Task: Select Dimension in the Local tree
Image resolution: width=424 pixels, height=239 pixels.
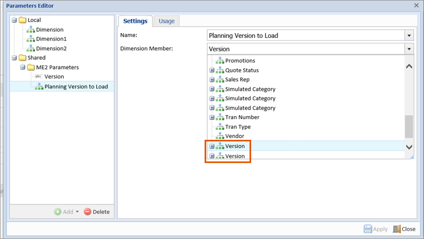Action: [50, 30]
